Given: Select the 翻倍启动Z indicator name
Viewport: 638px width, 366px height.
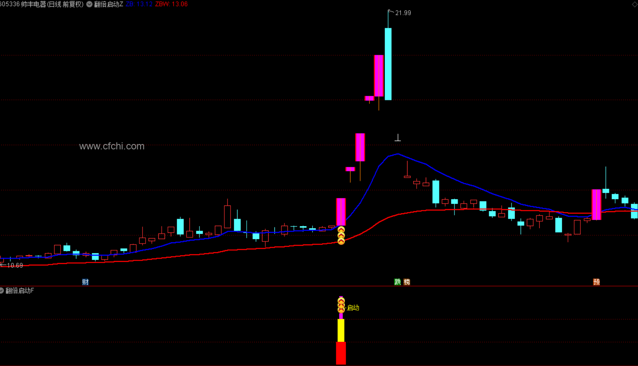Looking at the screenshot, I should pos(109,4).
